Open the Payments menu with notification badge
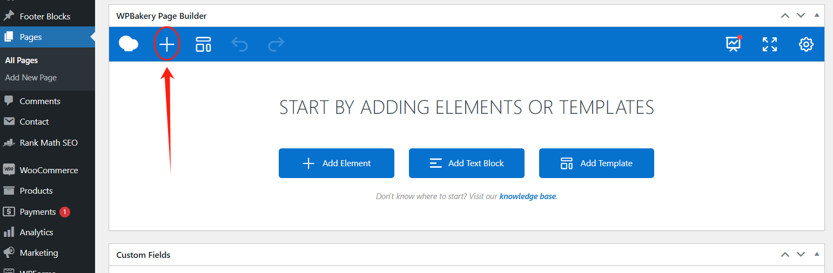The height and width of the screenshot is (273, 833). (38, 211)
